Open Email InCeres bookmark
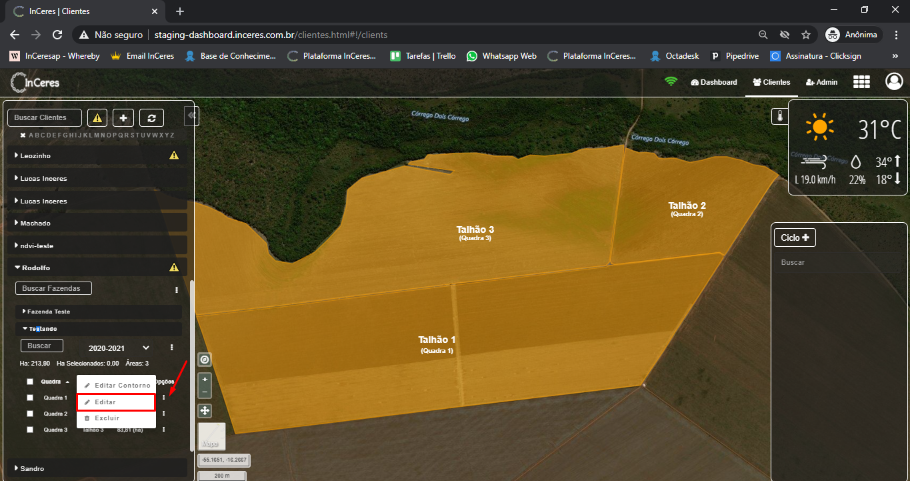This screenshot has height=481, width=910. 142,56
